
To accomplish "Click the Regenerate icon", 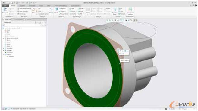I will 5,11.
